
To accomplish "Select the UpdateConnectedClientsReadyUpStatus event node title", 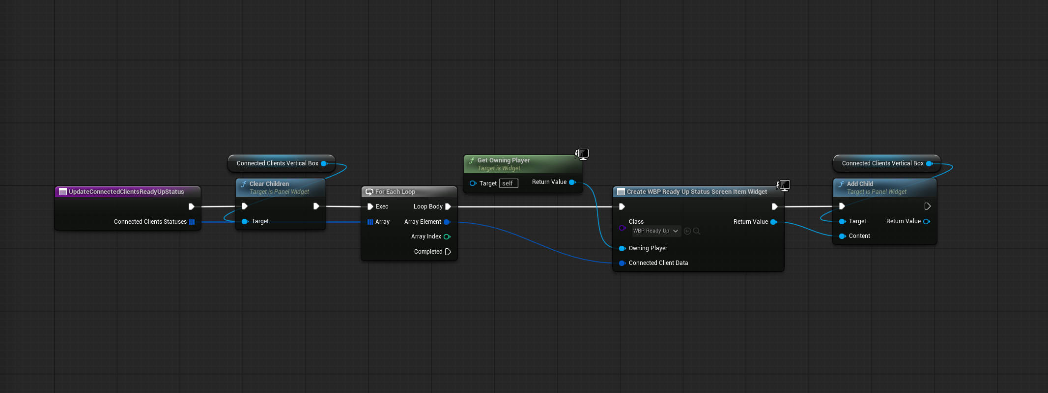I will [x=126, y=192].
